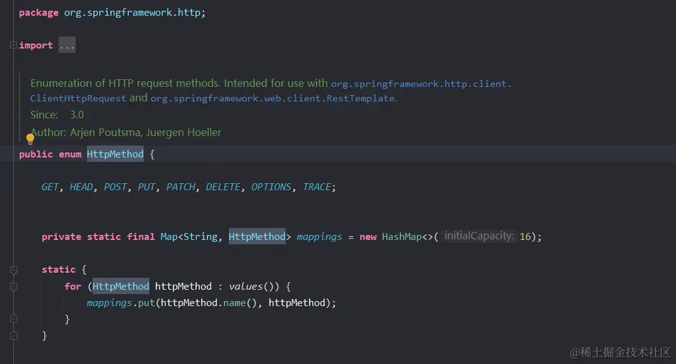This screenshot has width=676, height=364.
Task: Click the HashMap constructor call
Action: tap(401, 237)
